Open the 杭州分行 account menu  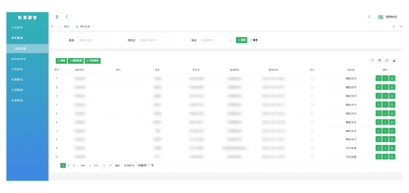(388, 17)
